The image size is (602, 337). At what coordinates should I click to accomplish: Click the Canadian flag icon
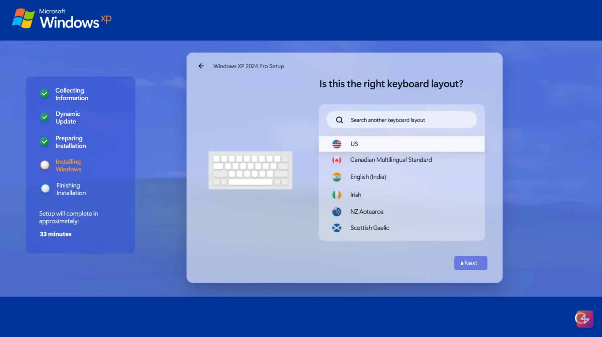click(x=337, y=160)
